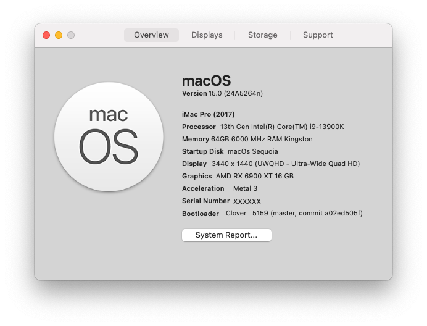Click the Acceleration Metal 3 line
Viewport: 427px width, 326px height.
tap(220, 188)
